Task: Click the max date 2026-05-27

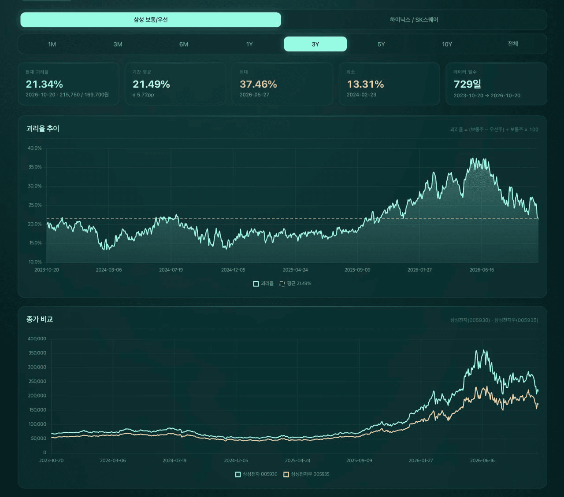Action: [254, 95]
